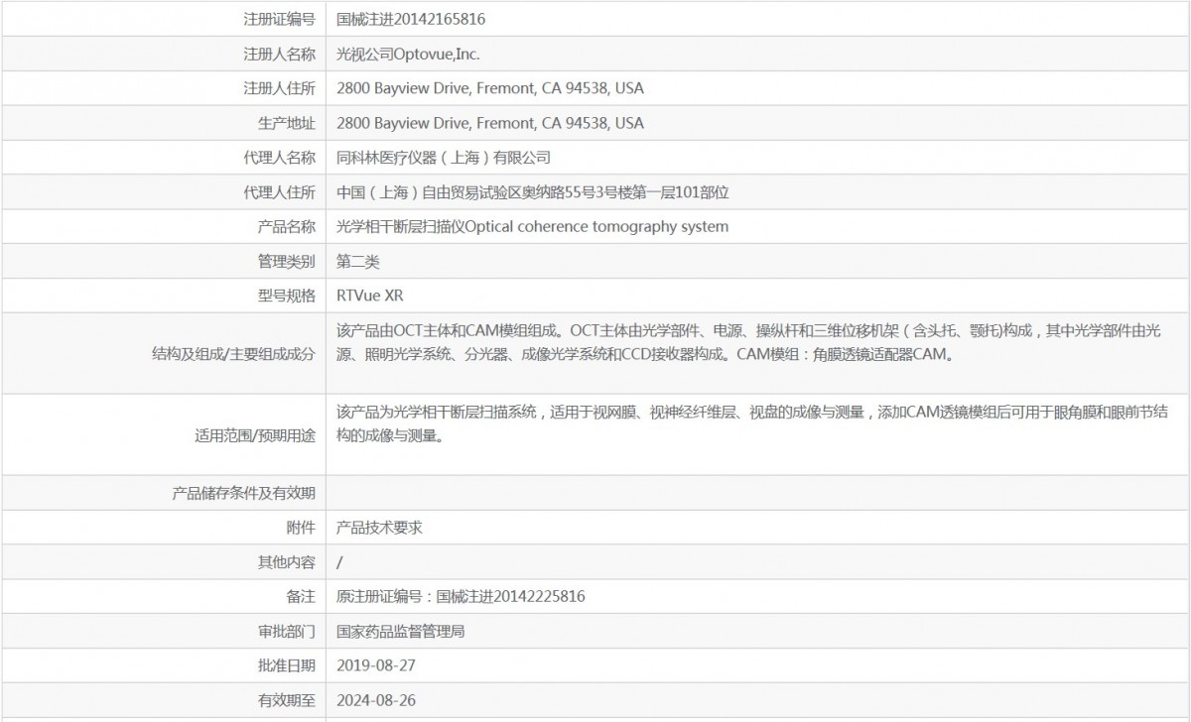Screen dimensions: 1191x722
Task: Click the 其他内容 label
Action: pyautogui.click(x=287, y=562)
